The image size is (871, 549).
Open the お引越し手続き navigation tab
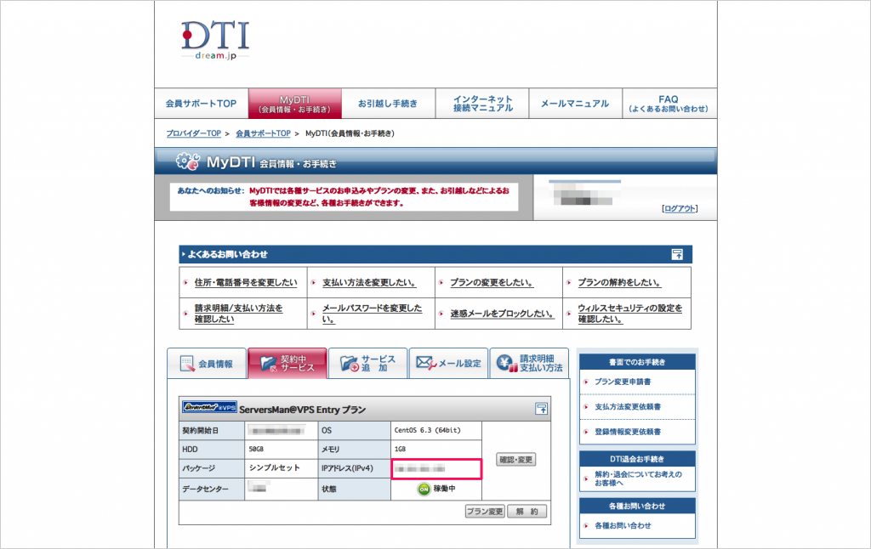point(388,104)
